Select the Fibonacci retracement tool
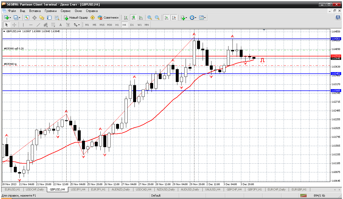 tap(53, 25)
